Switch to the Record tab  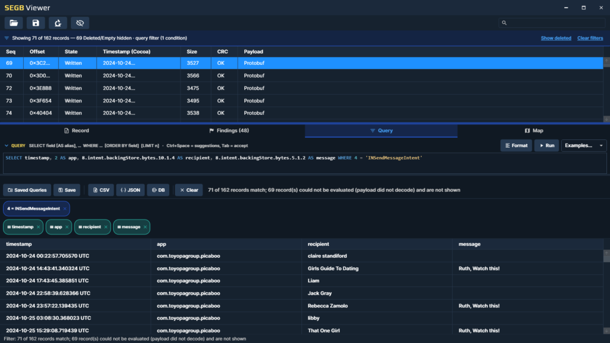[76, 130]
